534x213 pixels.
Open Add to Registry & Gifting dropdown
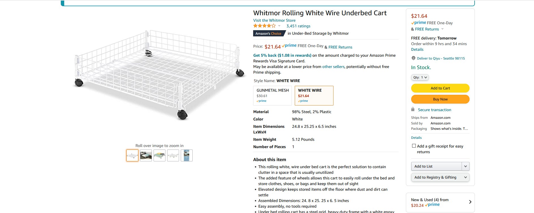tap(440, 177)
